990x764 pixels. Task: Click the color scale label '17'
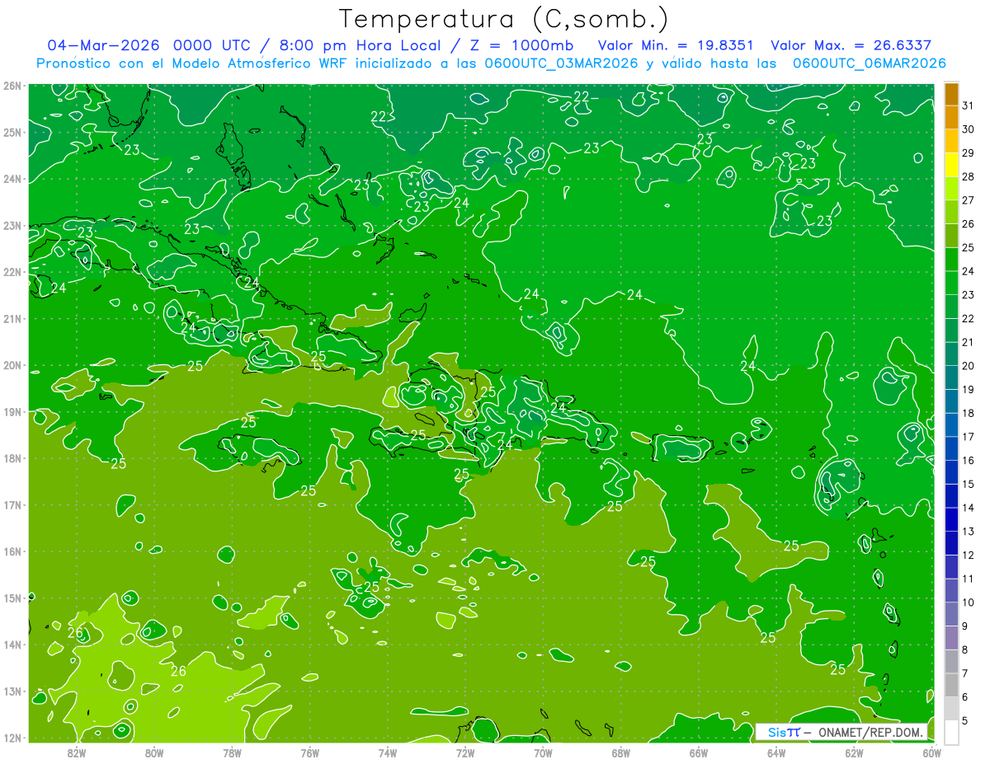tap(969, 437)
